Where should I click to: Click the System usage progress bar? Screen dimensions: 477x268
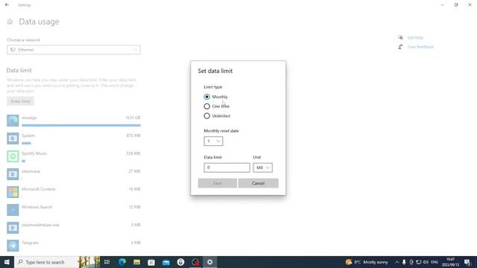click(27, 143)
